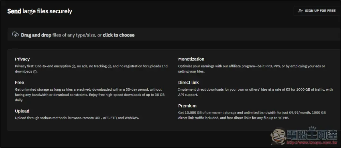Click the upload methods description text
Image resolution: width=341 pixels, height=148 pixels.
77,118
